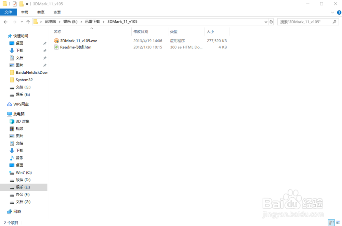Open 3DMark_11_v105.exe file icon
Viewport: 342px width, 226px height.
pyautogui.click(x=56, y=41)
